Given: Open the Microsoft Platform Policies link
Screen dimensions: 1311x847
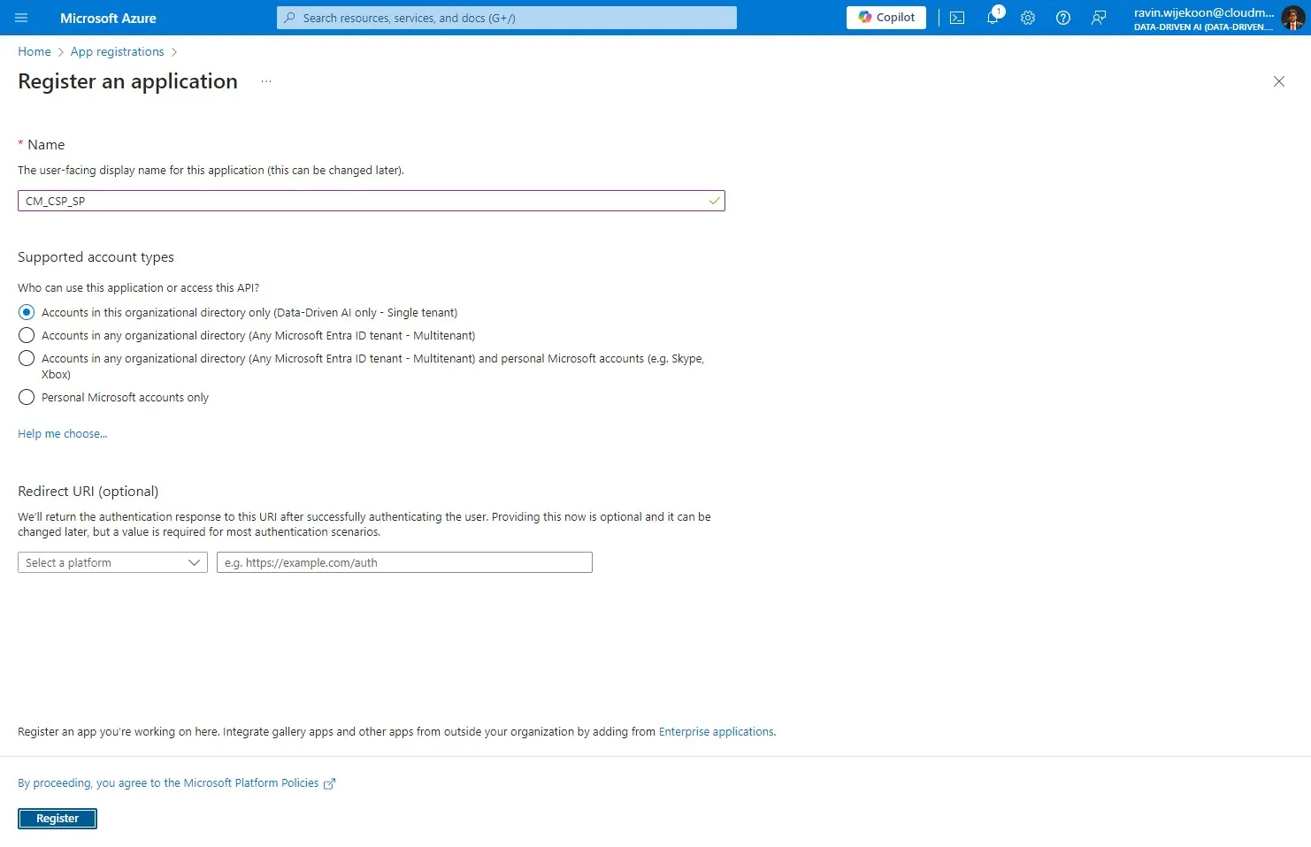Looking at the screenshot, I should (177, 783).
